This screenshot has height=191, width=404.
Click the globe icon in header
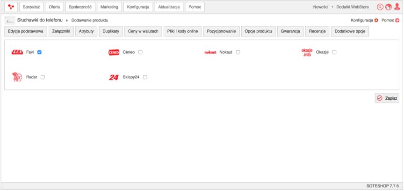[389, 7]
